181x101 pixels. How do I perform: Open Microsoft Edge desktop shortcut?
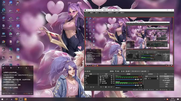[x=3, y=12]
